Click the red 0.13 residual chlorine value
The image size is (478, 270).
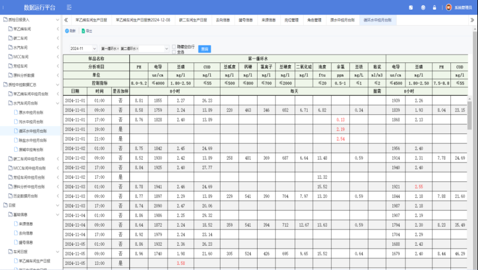[341, 120]
